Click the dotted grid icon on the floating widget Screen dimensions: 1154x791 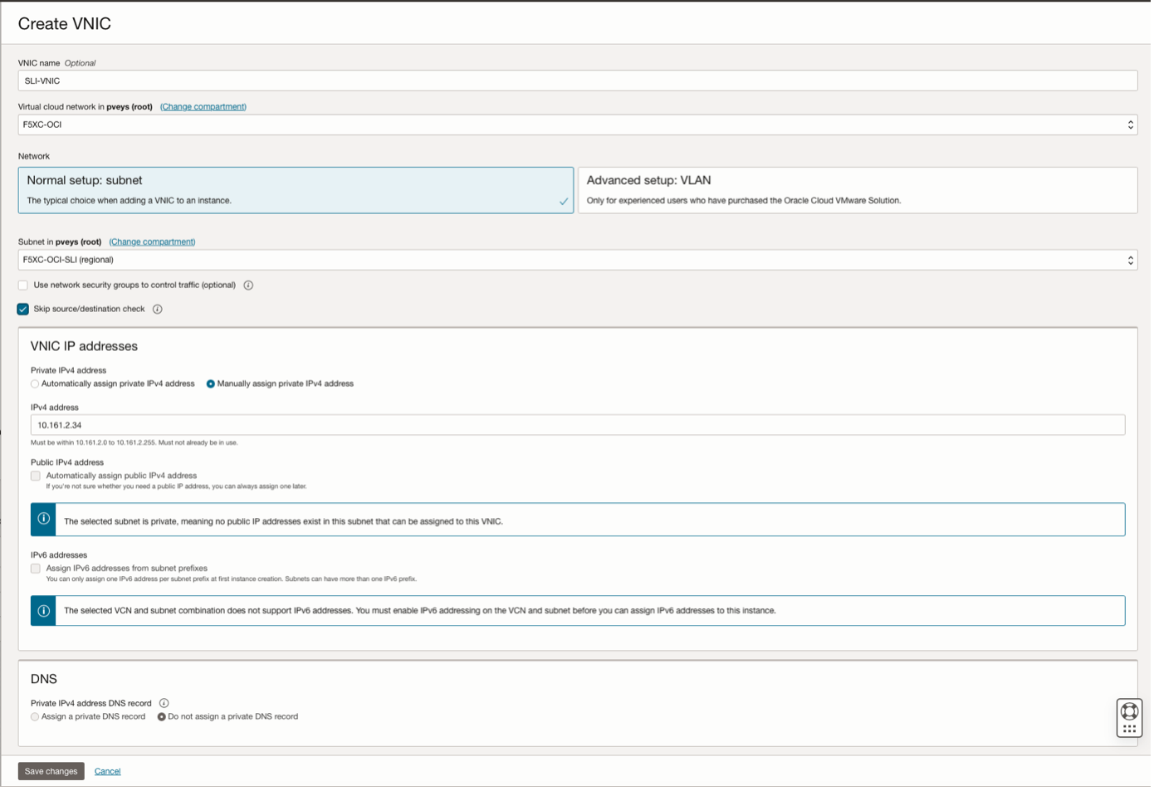(1129, 728)
